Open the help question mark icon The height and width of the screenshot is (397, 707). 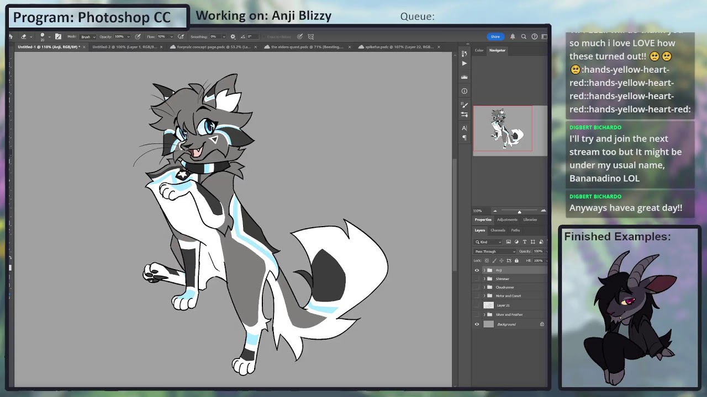(x=534, y=36)
